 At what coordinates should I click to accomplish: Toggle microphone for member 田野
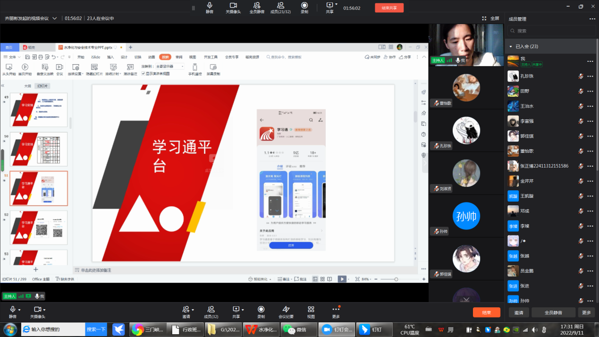click(581, 91)
